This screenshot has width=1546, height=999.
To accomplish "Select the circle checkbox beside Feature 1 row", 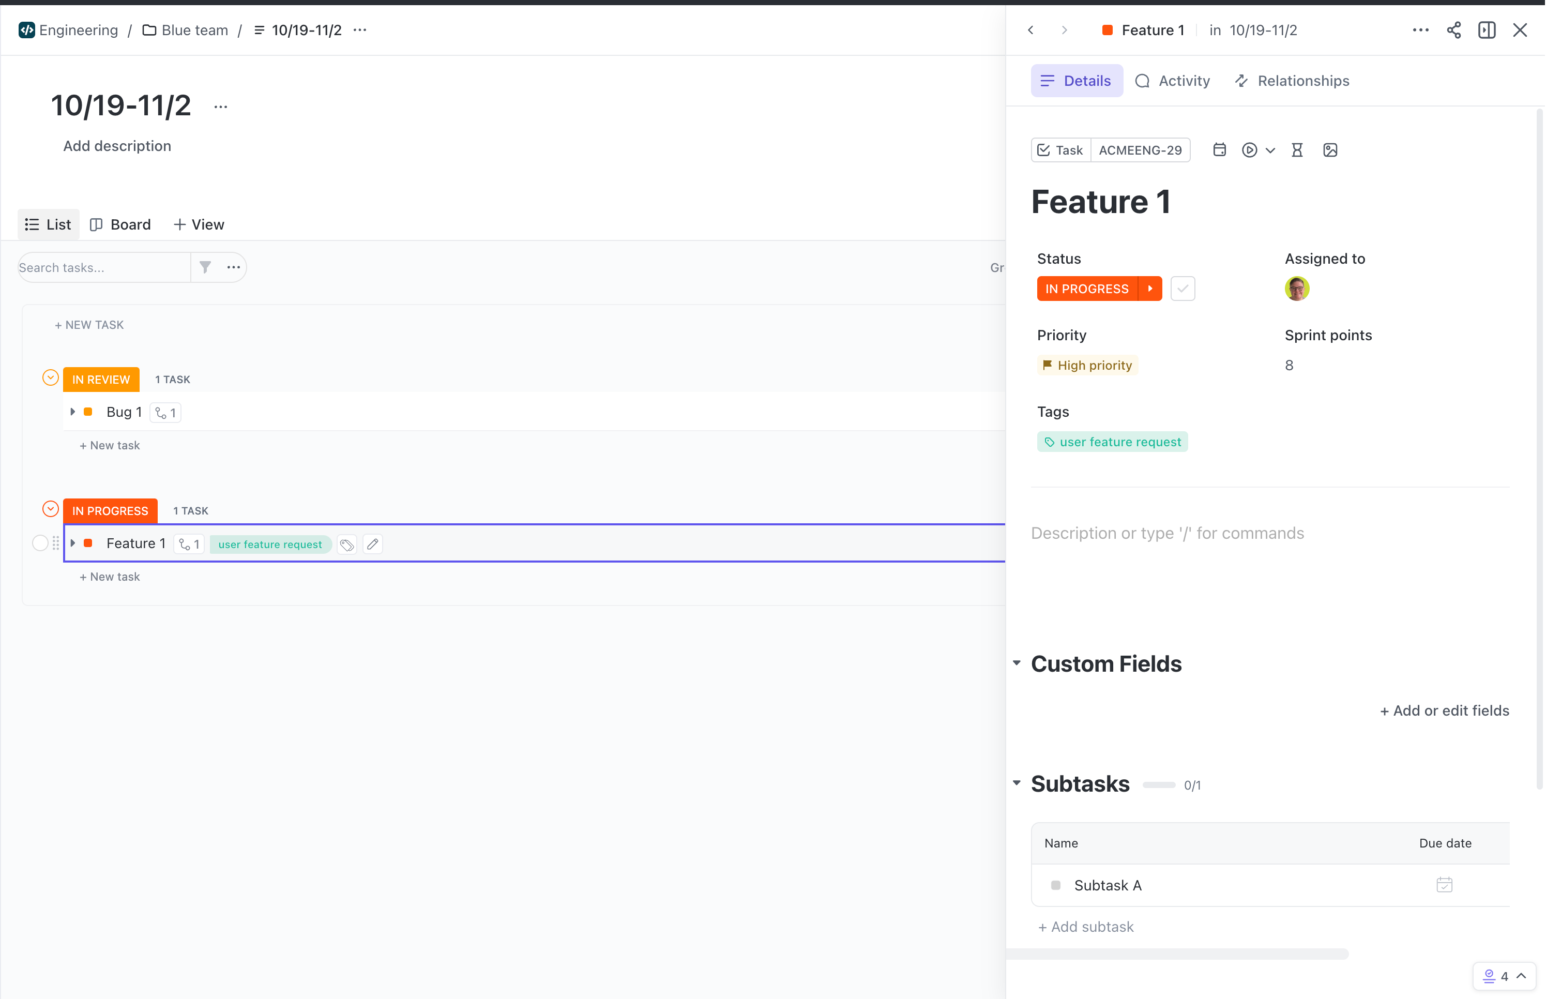I will click(x=40, y=543).
